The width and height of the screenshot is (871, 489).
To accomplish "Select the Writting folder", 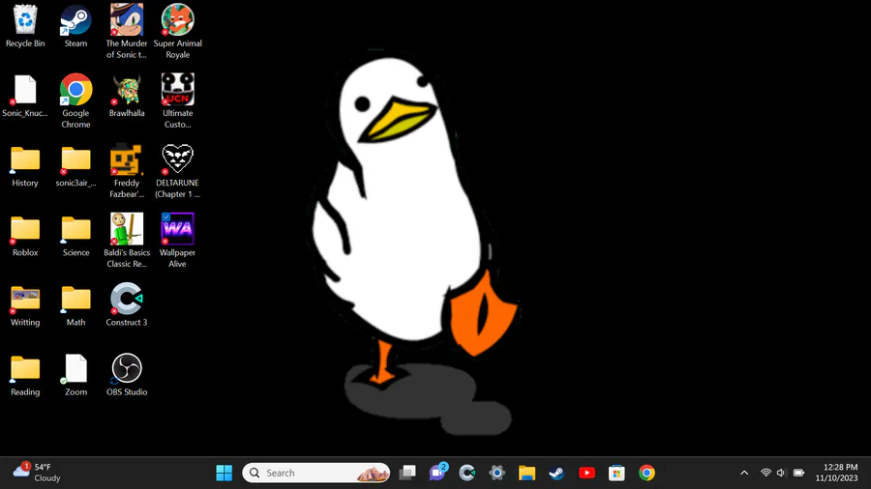I will 25,305.
